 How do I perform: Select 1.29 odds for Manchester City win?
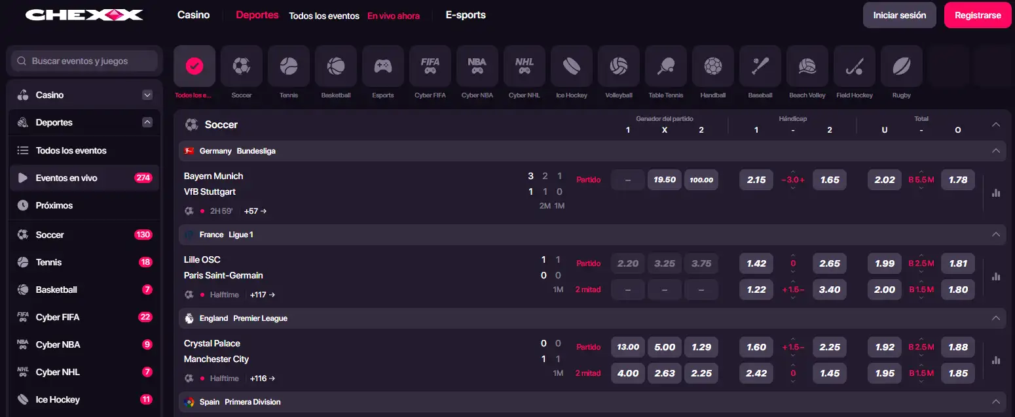[701, 347]
